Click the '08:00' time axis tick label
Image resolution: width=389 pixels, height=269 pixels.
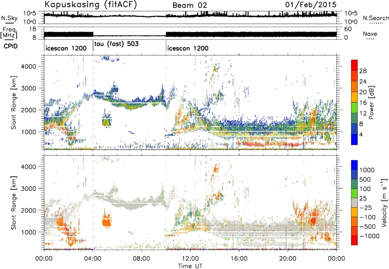(141, 259)
